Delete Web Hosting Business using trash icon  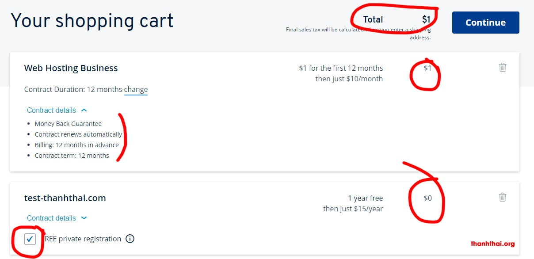pos(502,67)
